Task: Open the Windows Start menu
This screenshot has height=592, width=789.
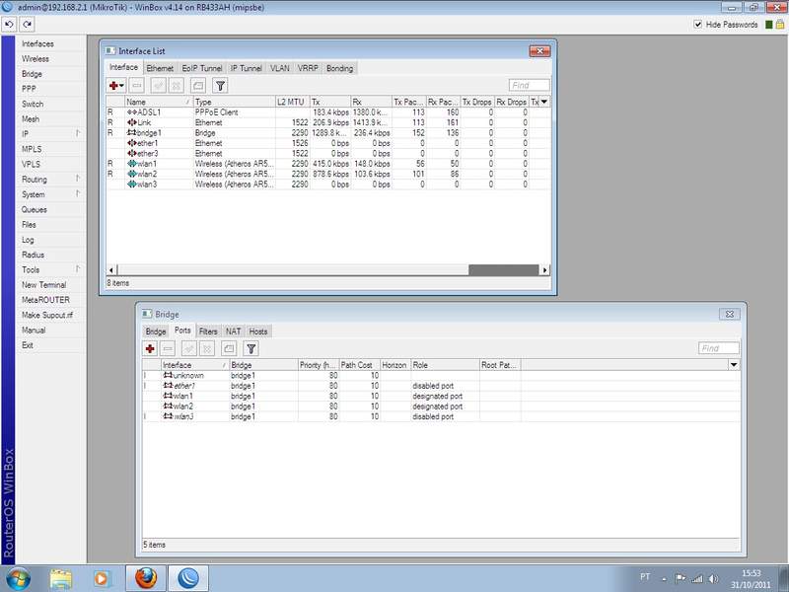Action: (x=18, y=578)
